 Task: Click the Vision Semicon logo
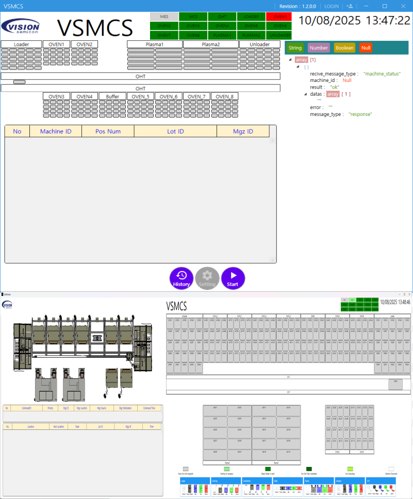(24, 26)
